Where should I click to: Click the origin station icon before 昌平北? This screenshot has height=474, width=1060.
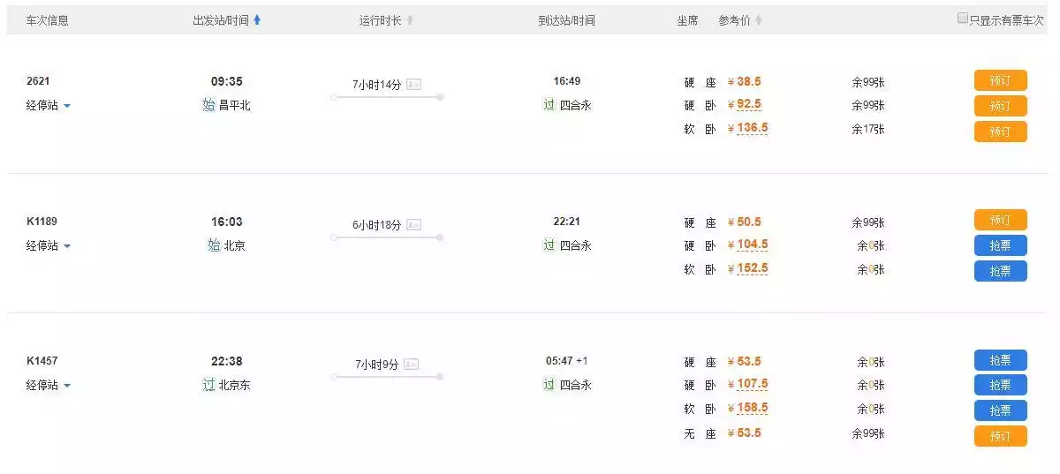[208, 105]
